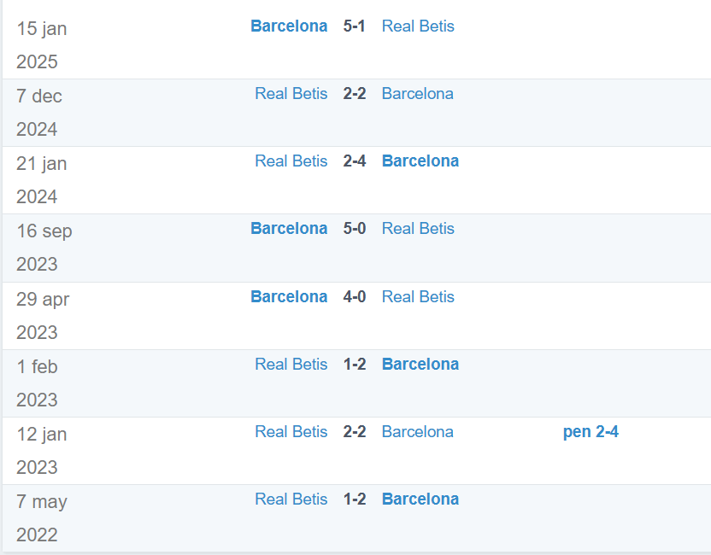Select Barcelona in the 12 jan 2023 match
711x555 pixels.
[418, 432]
